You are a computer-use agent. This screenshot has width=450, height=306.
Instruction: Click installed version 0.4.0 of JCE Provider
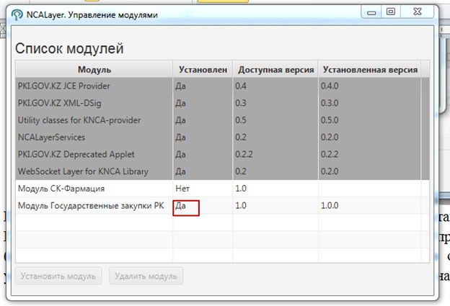[330, 86]
